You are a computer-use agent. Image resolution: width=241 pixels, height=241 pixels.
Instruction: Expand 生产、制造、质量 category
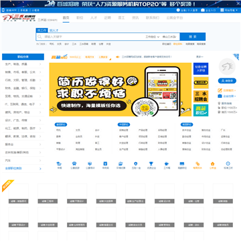[23, 64]
